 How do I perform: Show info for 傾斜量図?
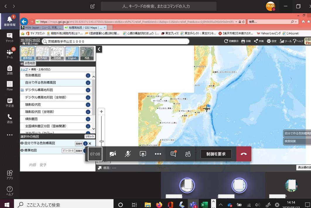click(88, 119)
